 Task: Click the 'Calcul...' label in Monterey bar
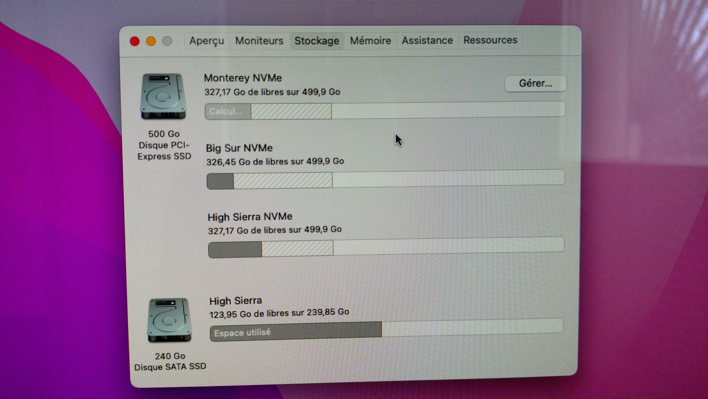point(225,111)
